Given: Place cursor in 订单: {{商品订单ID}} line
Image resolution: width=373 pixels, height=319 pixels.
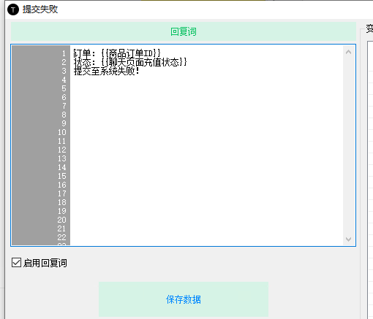Looking at the screenshot, I should pyautogui.click(x=117, y=53).
